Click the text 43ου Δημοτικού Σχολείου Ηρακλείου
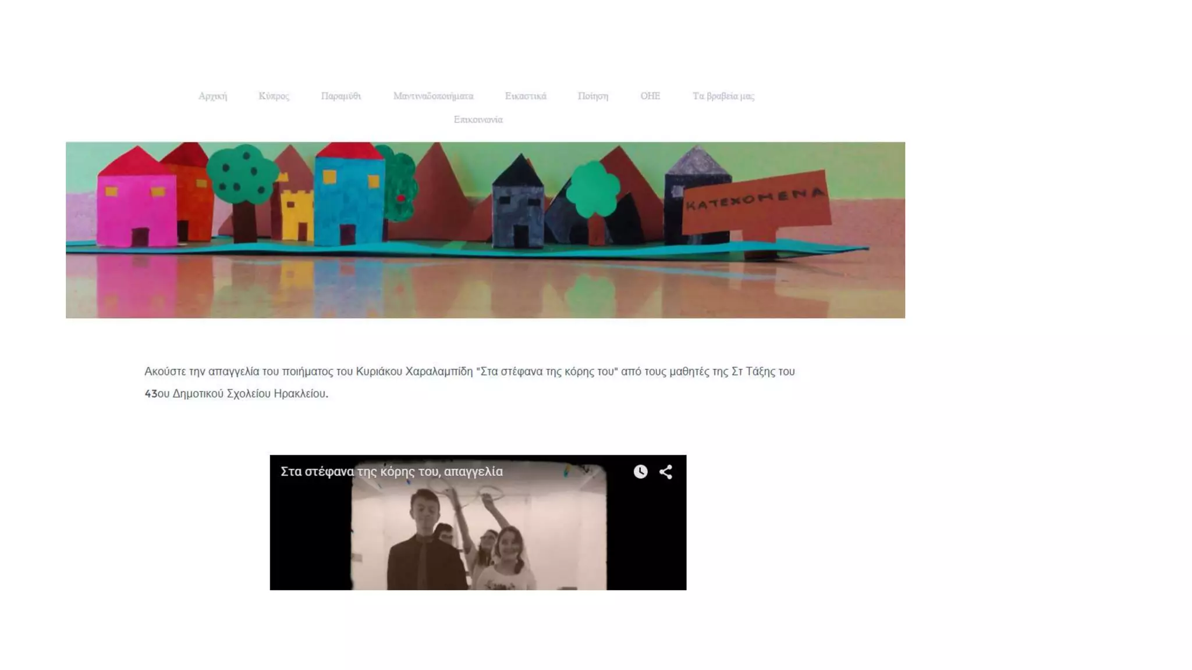The image size is (1192, 670). (236, 394)
